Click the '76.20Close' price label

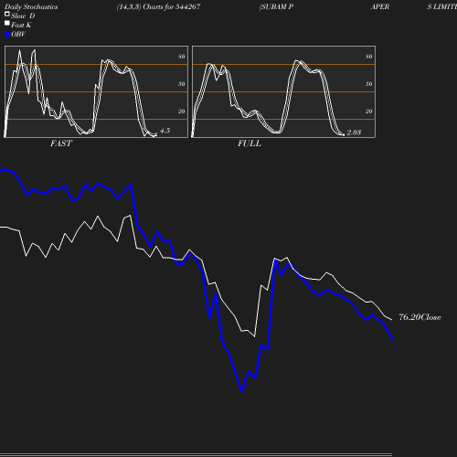[420, 317]
